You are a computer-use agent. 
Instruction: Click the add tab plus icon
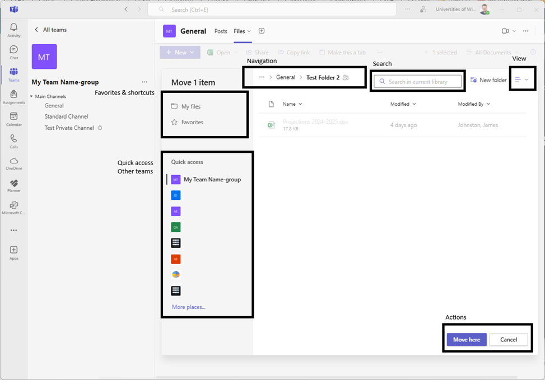pyautogui.click(x=261, y=31)
